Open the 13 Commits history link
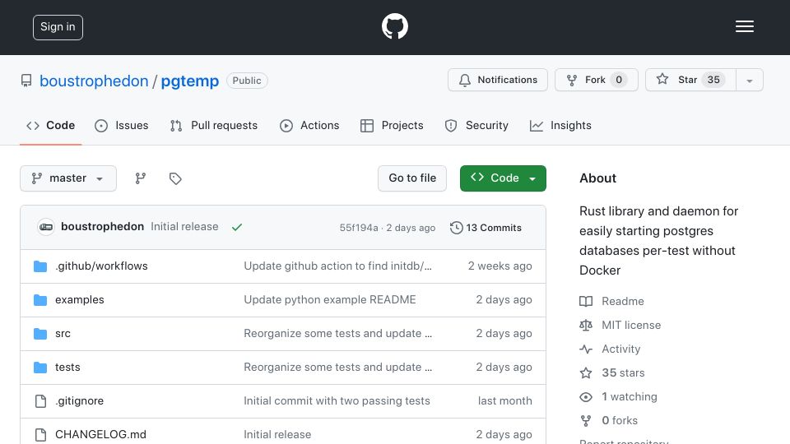The width and height of the screenshot is (790, 444). click(x=486, y=228)
